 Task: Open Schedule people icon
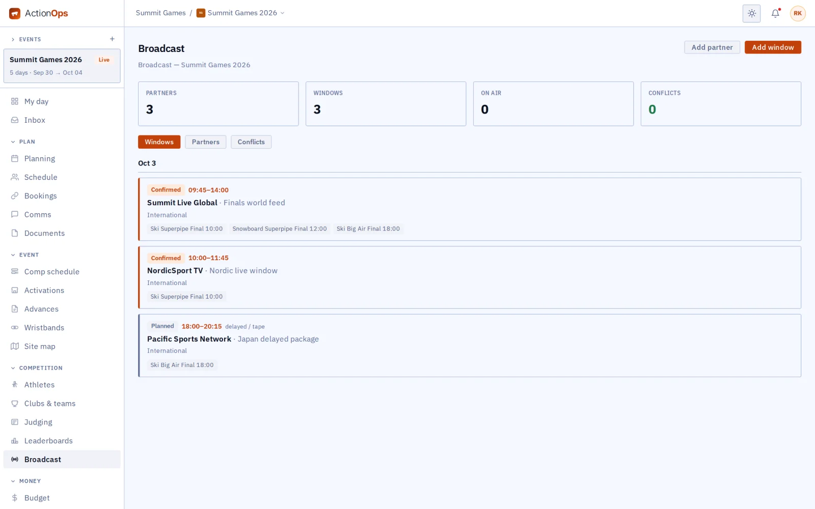coord(15,177)
